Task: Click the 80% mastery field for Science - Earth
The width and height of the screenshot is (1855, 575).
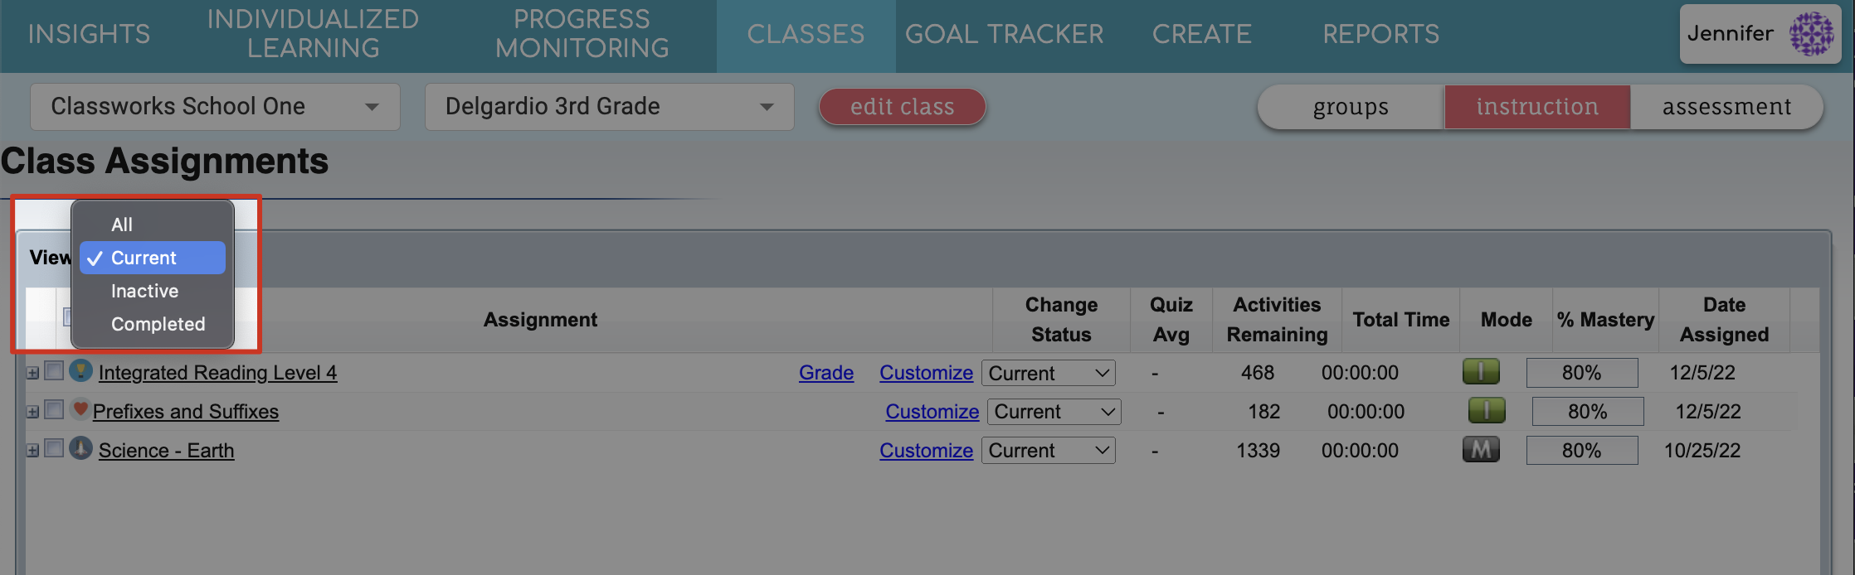Action: (x=1581, y=450)
